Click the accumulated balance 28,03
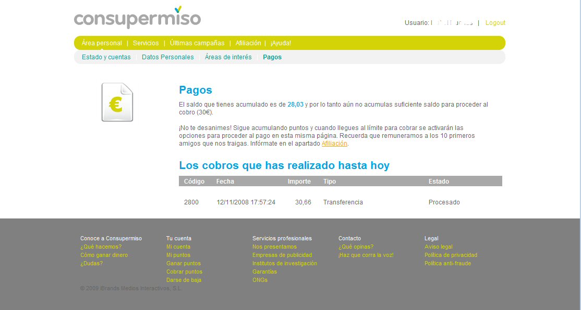 (x=295, y=105)
